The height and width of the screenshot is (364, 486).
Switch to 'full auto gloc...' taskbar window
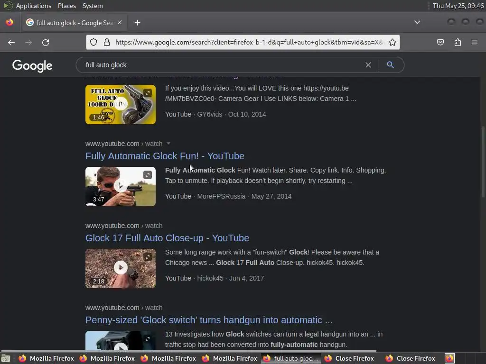pyautogui.click(x=291, y=358)
